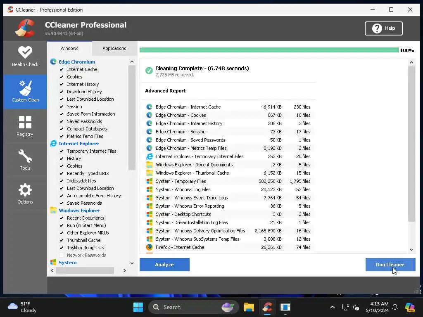423x317 pixels.
Task: Switch to the Applications tab
Action: pyautogui.click(x=114, y=49)
